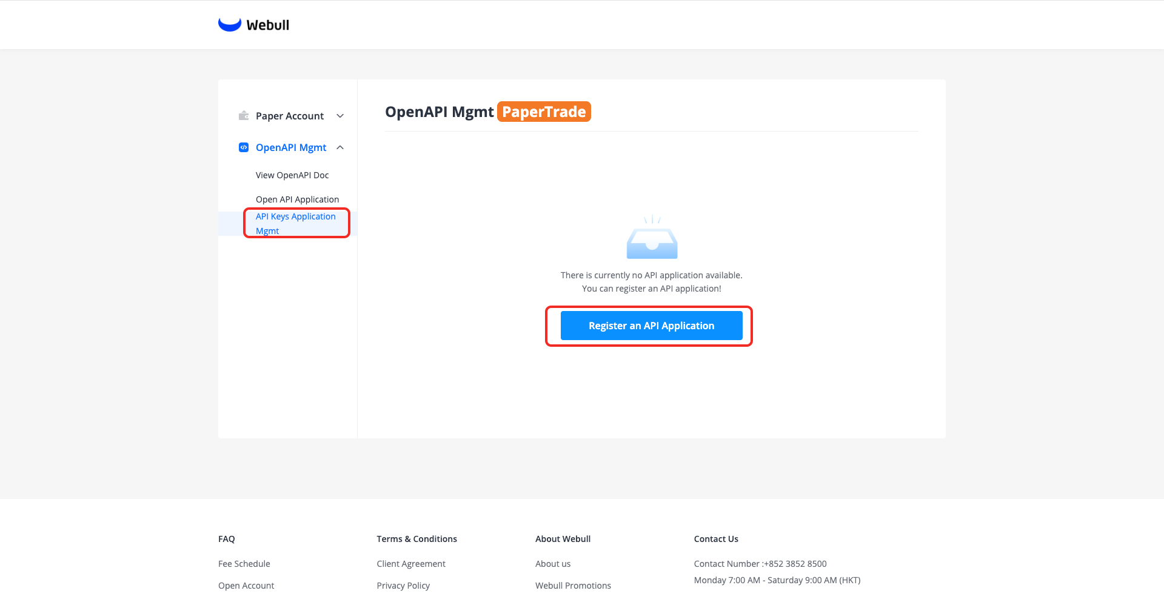Open the Fee Schedule link
Viewport: 1164px width, 602px height.
point(244,564)
